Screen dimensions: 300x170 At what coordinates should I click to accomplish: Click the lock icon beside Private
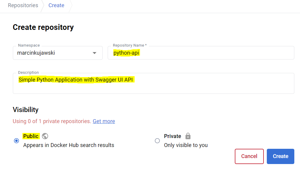tap(188, 136)
